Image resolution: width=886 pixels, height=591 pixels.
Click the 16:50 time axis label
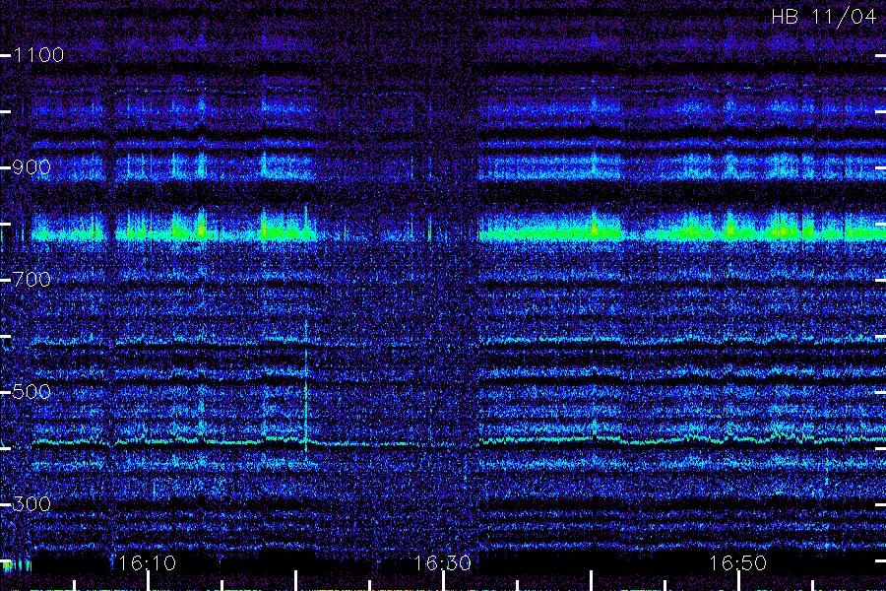pos(738,562)
